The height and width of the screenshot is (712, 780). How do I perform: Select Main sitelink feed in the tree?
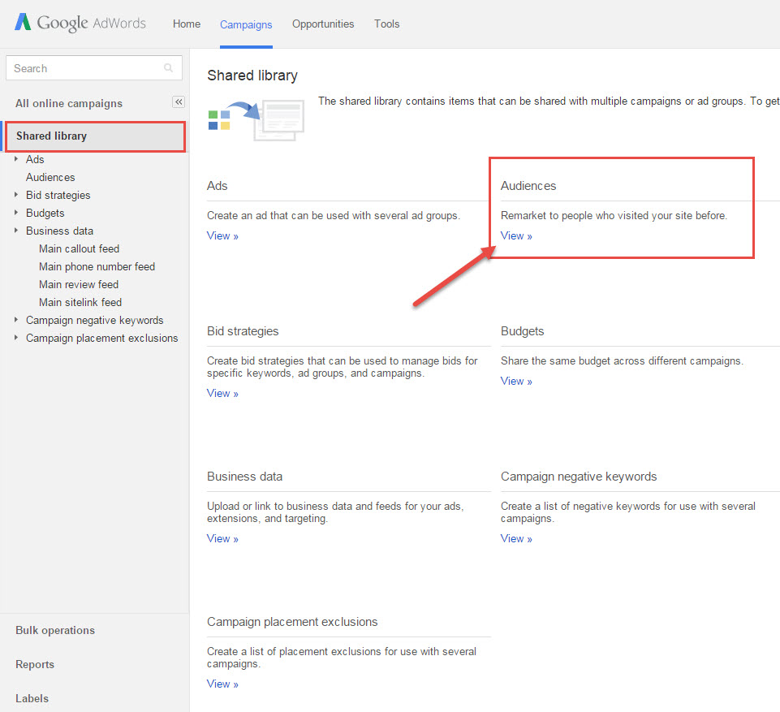80,302
